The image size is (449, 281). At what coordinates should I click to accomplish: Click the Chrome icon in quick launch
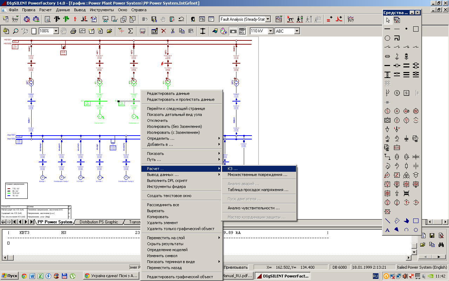click(24, 276)
